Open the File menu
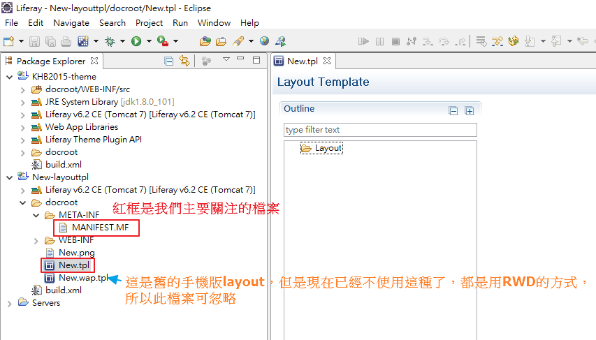The width and height of the screenshot is (596, 340). (x=11, y=23)
